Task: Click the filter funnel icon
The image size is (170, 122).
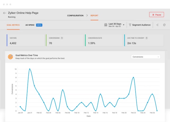Action: click(x=130, y=25)
